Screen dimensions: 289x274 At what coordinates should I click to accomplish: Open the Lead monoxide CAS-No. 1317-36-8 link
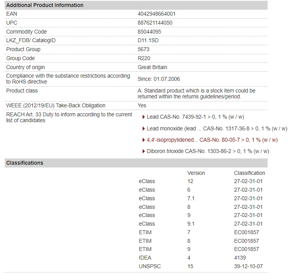click(x=217, y=128)
